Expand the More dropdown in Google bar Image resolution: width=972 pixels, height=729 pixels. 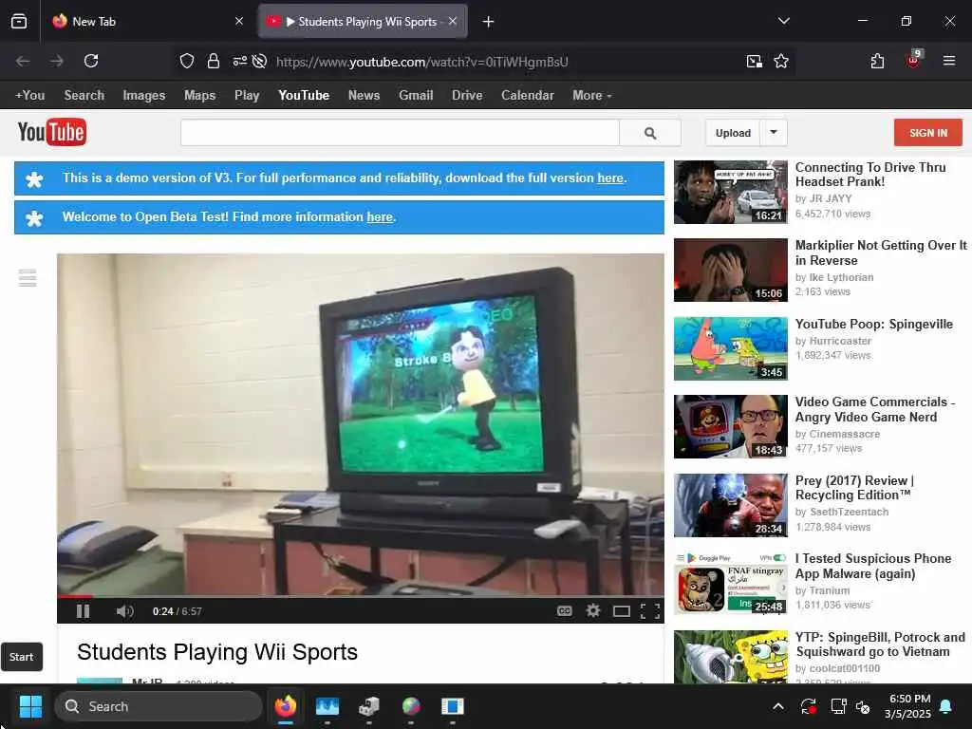[x=592, y=96]
